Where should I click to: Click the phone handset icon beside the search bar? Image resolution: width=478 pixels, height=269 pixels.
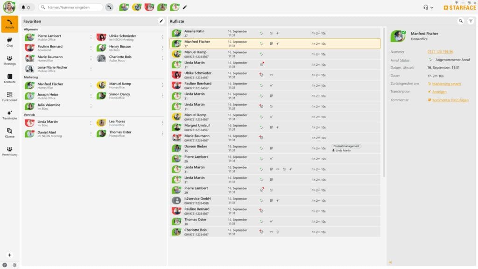[x=108, y=7]
